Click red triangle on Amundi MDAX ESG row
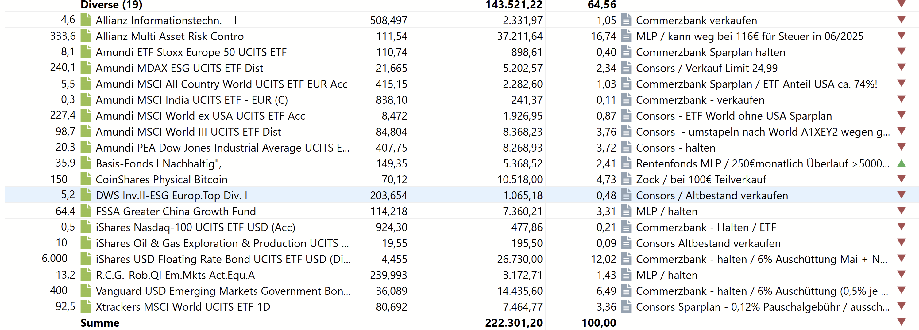Screen dimensions: 919x330 (902, 67)
